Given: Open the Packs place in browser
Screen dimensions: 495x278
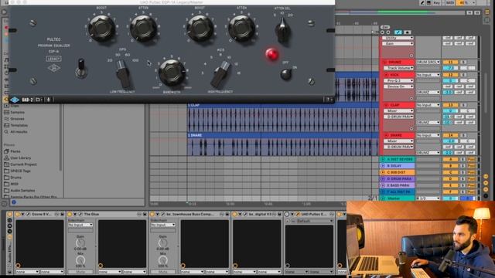Looking at the screenshot, I should pyautogui.click(x=15, y=151).
